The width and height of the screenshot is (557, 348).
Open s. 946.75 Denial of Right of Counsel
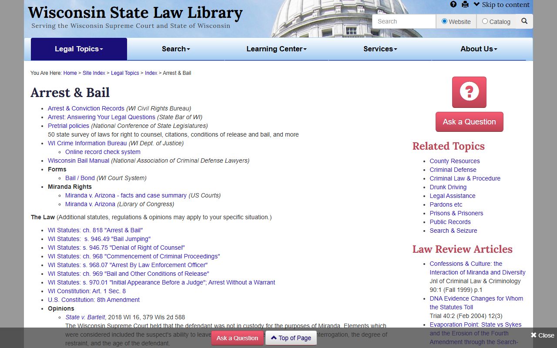pos(116,248)
